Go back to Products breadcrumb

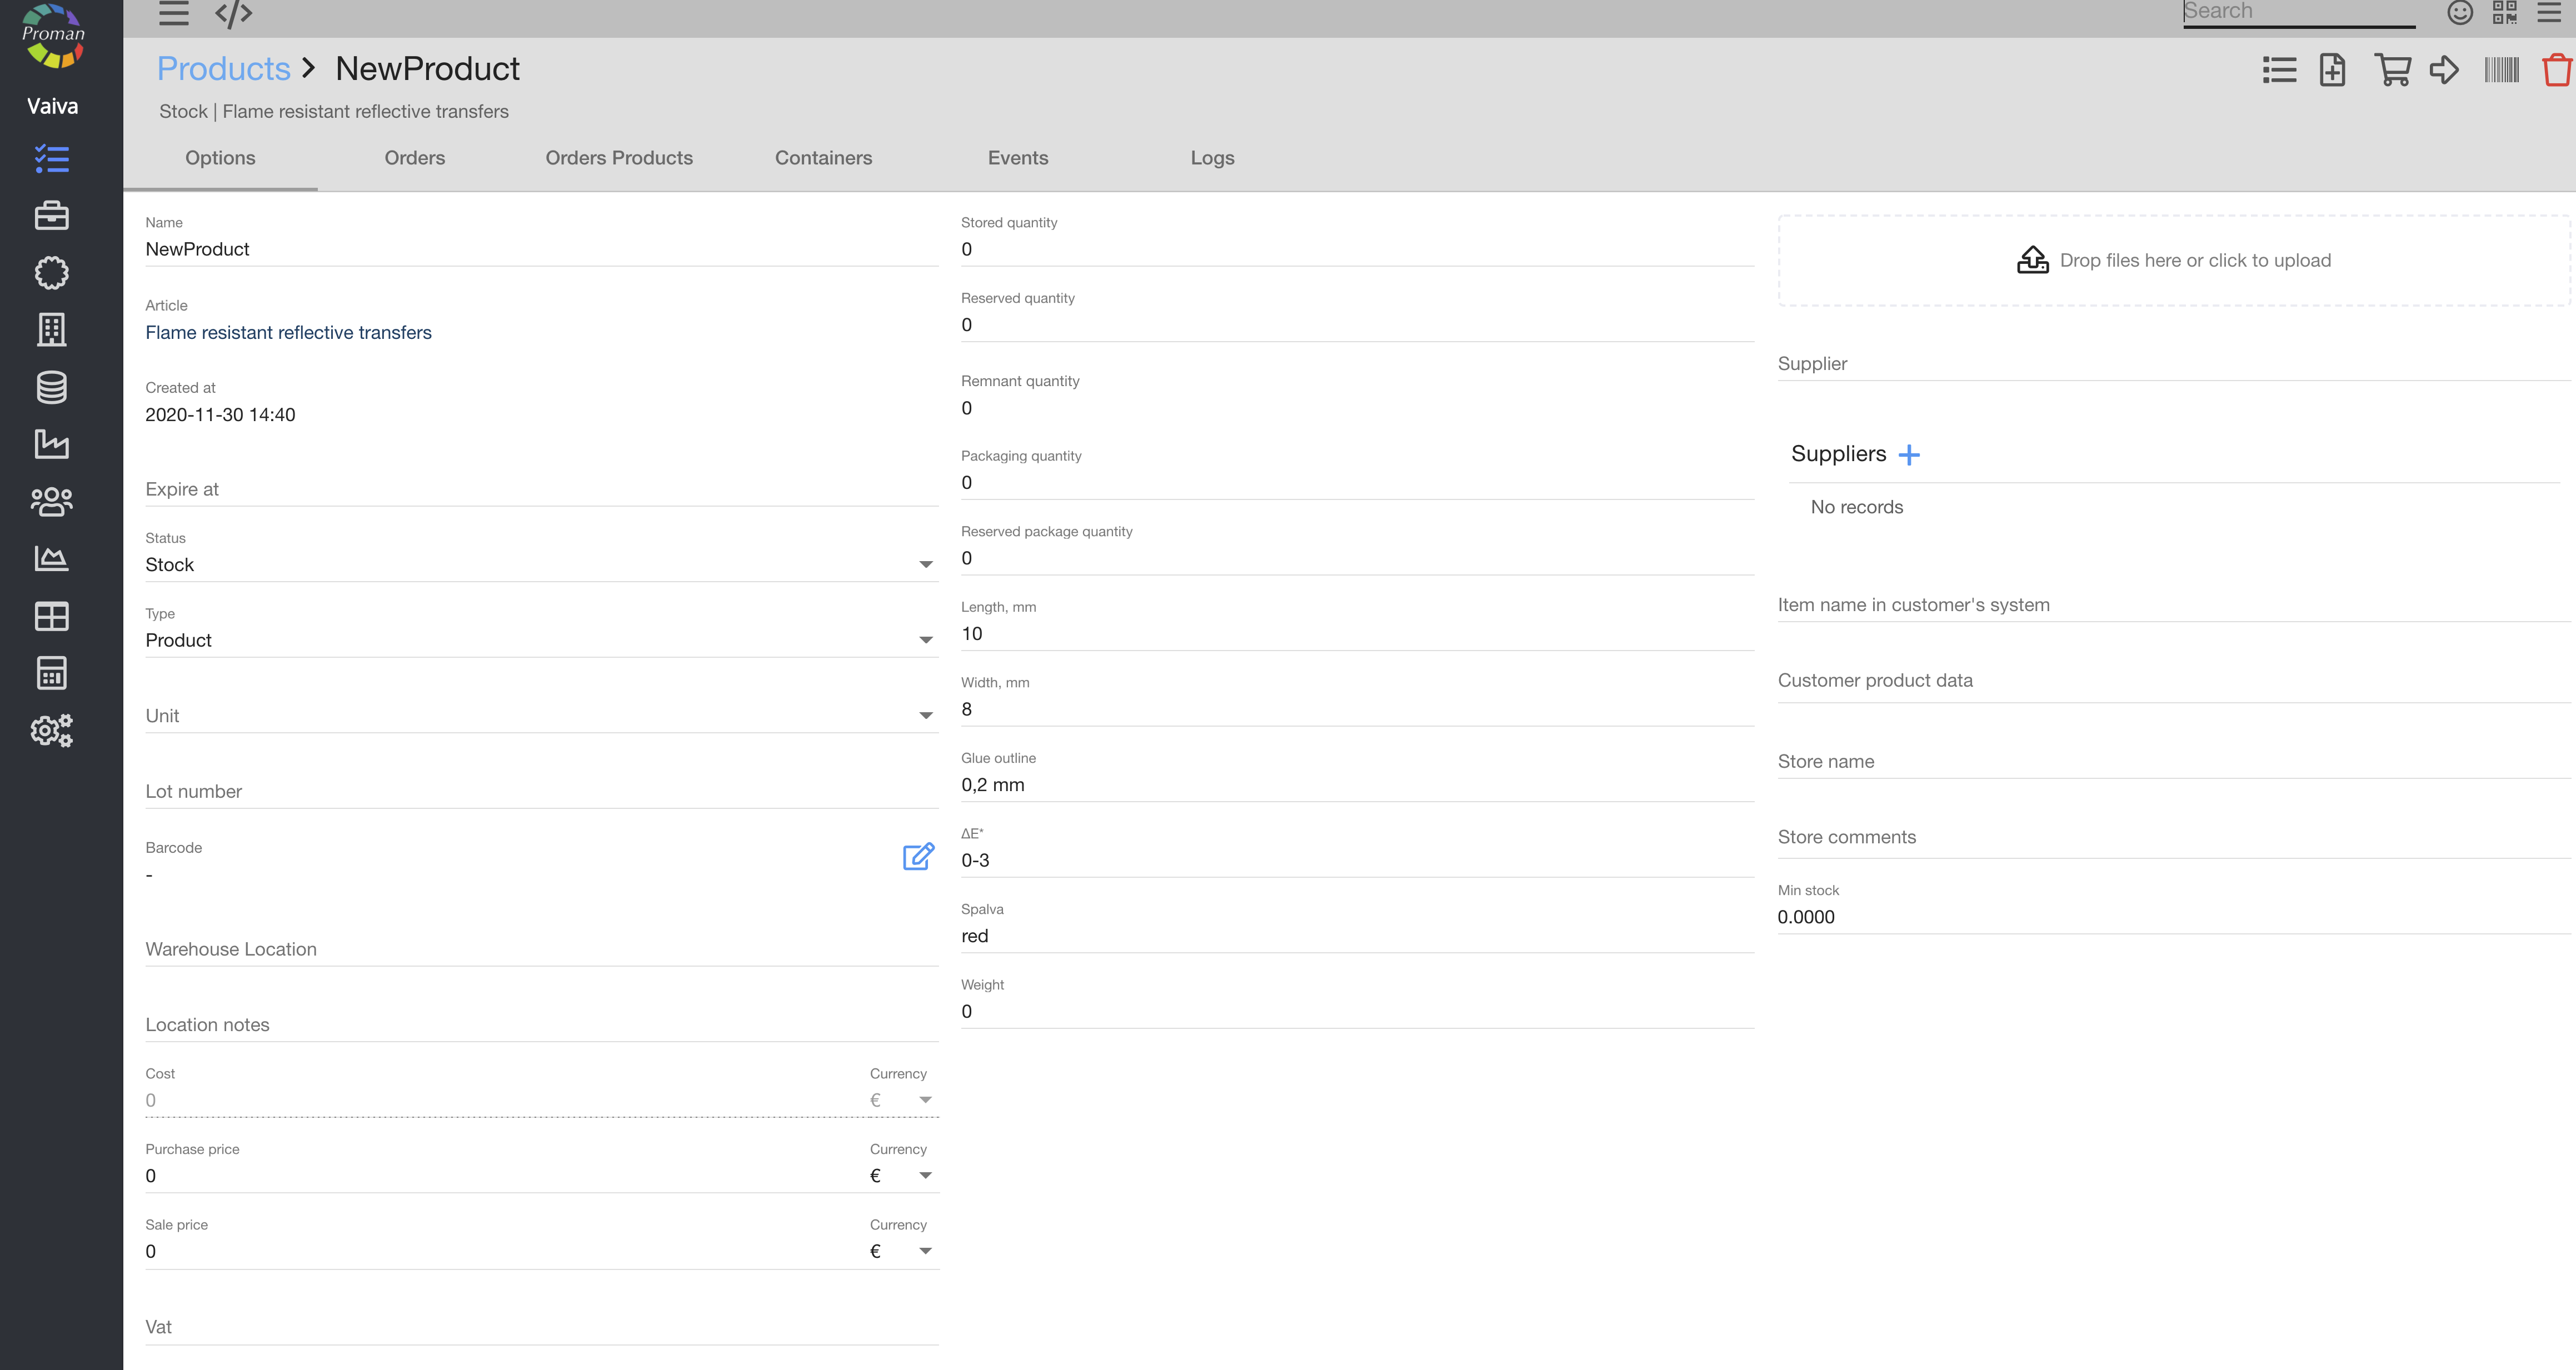coord(223,69)
